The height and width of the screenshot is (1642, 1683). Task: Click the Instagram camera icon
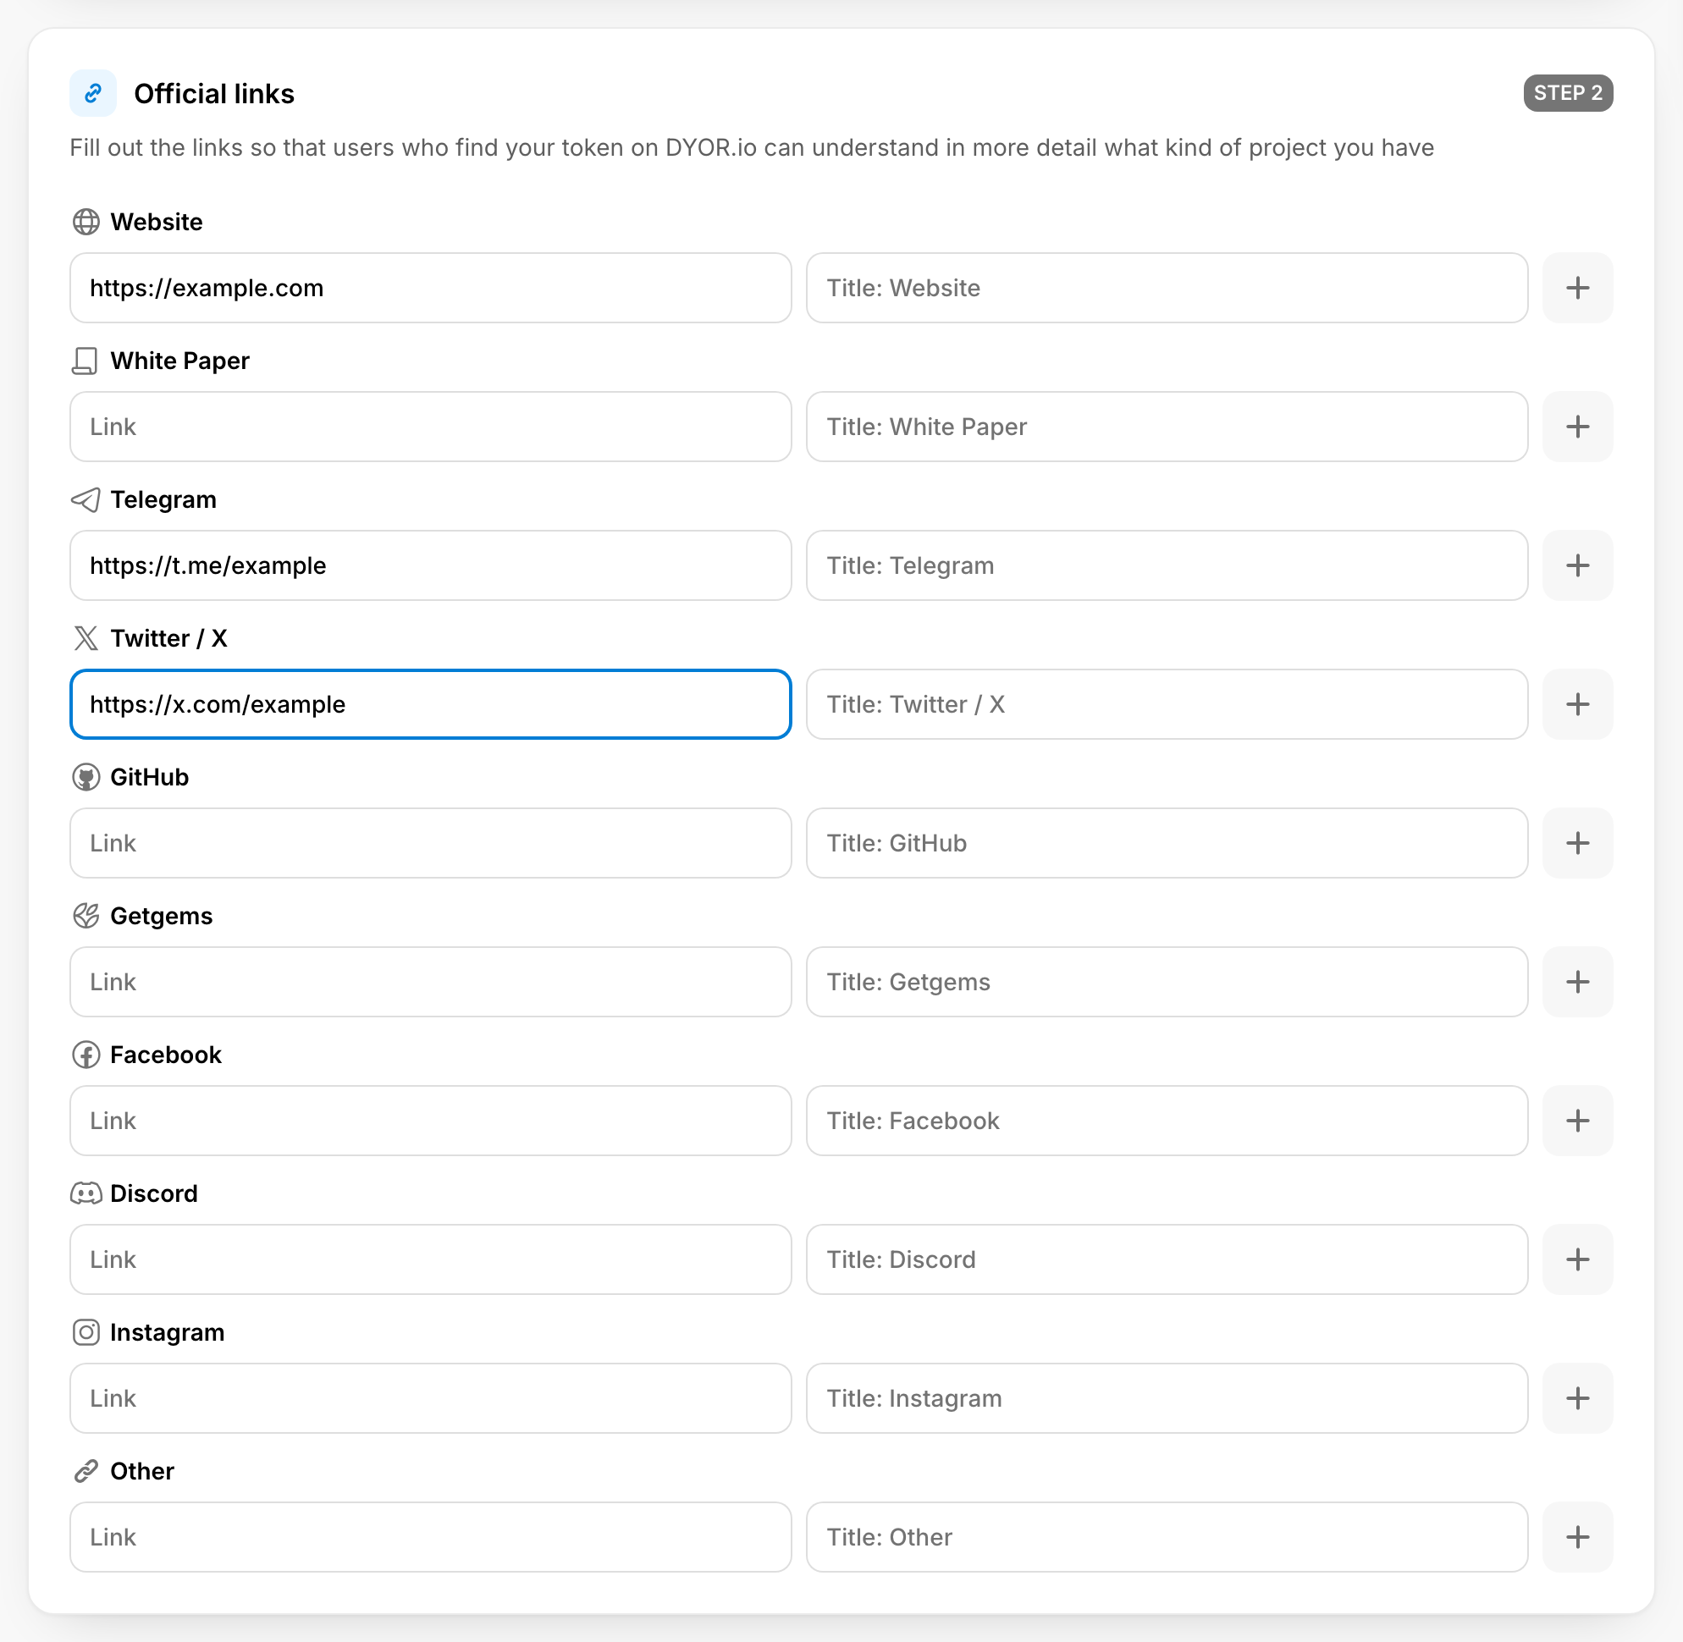point(86,1332)
